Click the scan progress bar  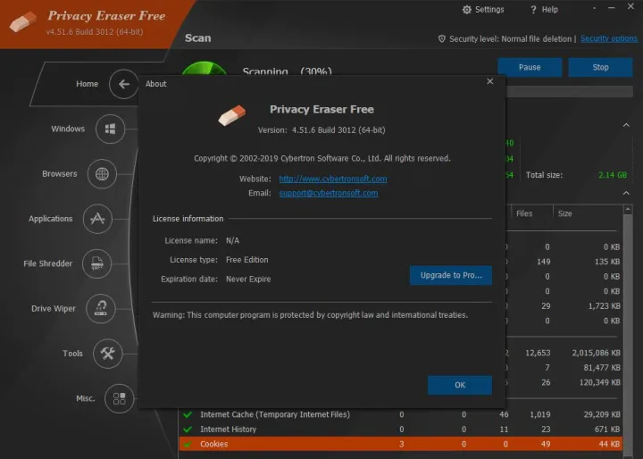tap(570, 91)
